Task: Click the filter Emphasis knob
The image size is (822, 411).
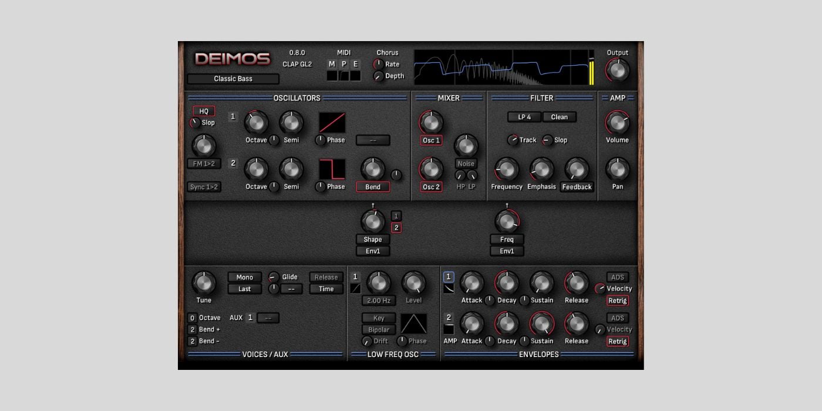Action: pyautogui.click(x=541, y=169)
